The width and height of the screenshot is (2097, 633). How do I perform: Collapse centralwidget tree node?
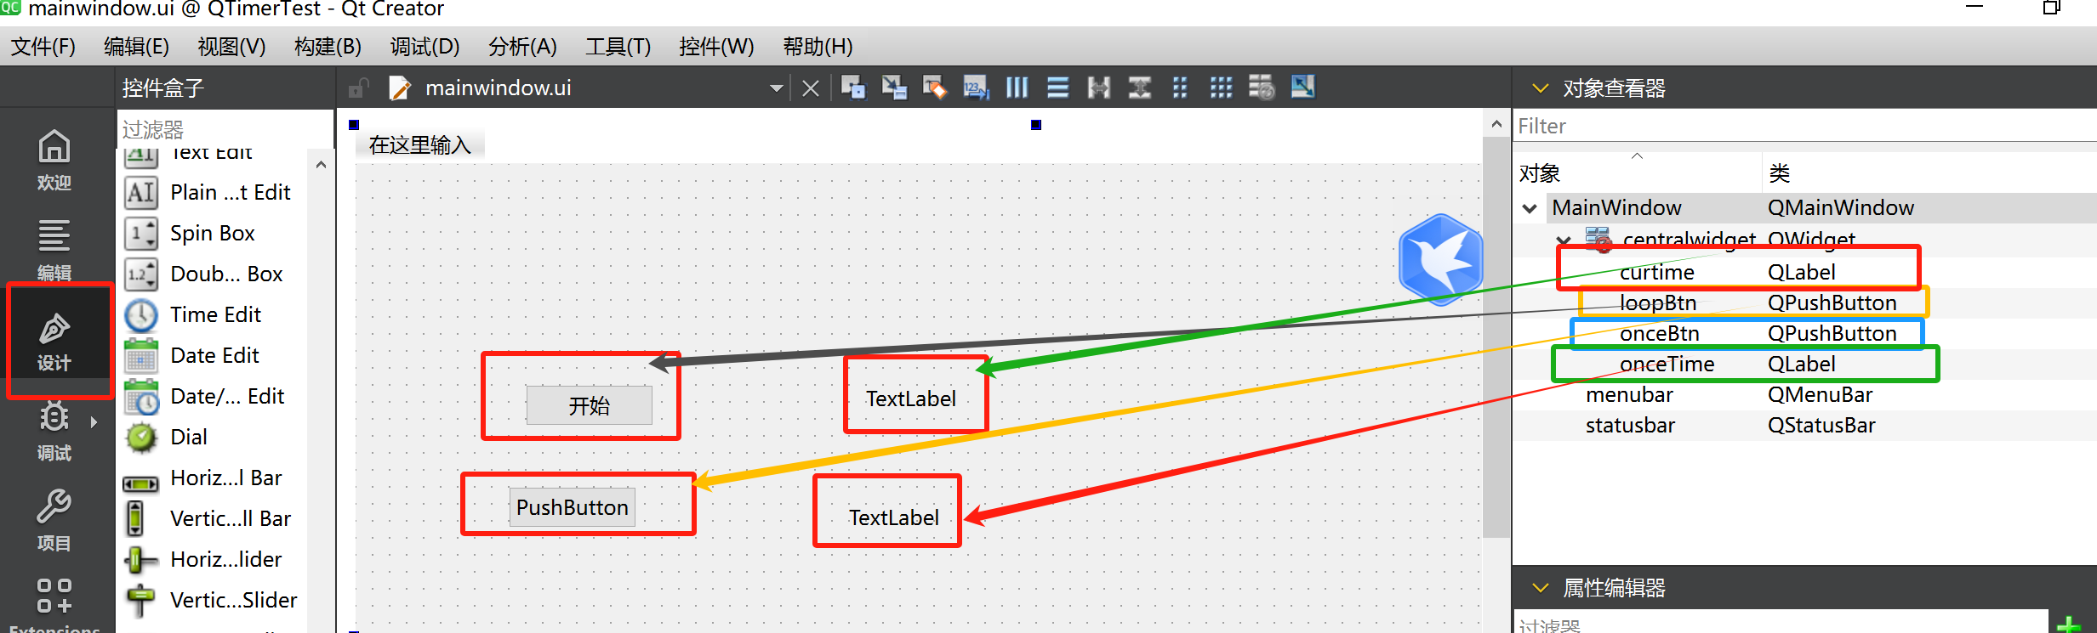tap(1564, 240)
